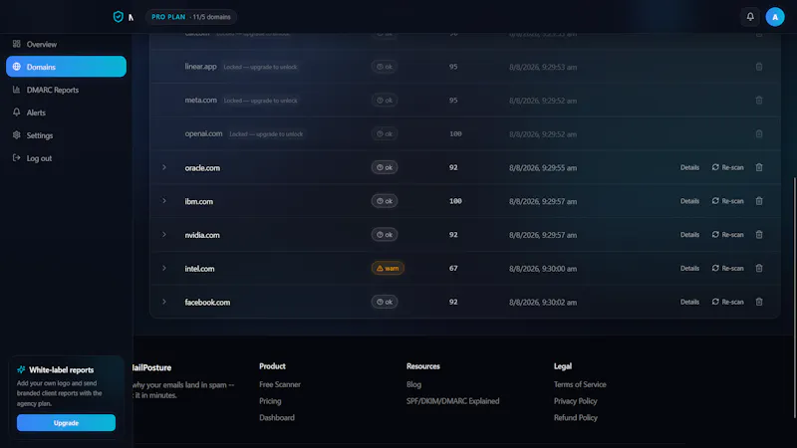This screenshot has width=797, height=448.
Task: Re-scan oracle.com
Action: tap(728, 167)
